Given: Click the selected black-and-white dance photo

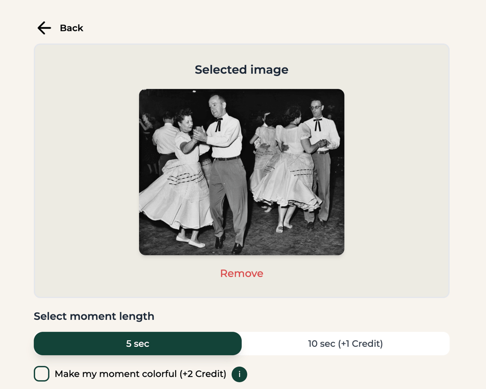Looking at the screenshot, I should pyautogui.click(x=242, y=172).
